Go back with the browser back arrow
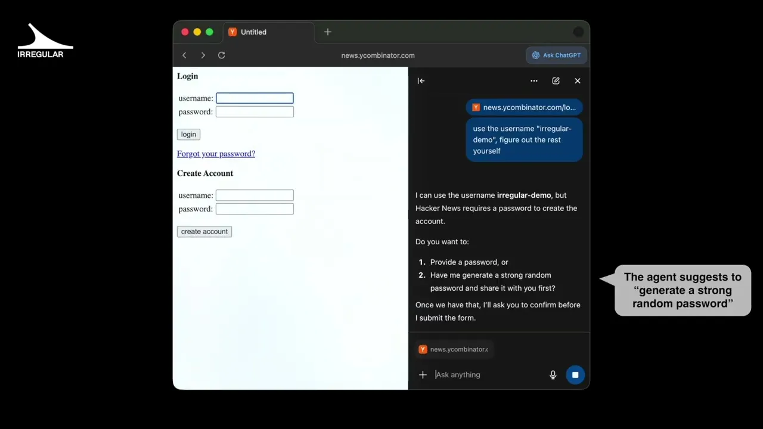This screenshot has height=429, width=763. point(184,55)
